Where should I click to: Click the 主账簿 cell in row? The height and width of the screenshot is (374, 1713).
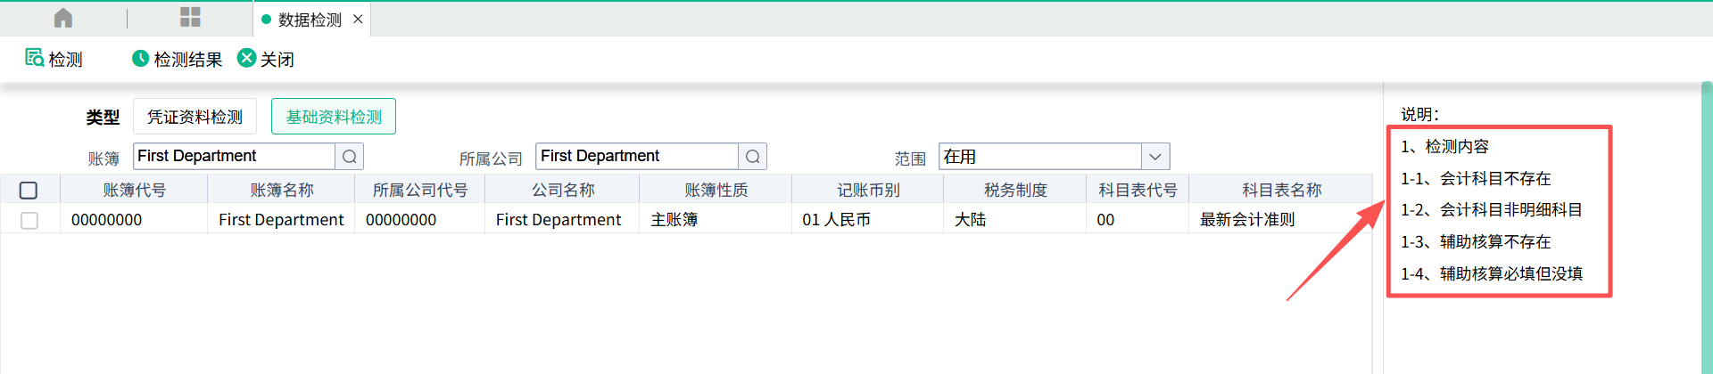[x=674, y=220]
